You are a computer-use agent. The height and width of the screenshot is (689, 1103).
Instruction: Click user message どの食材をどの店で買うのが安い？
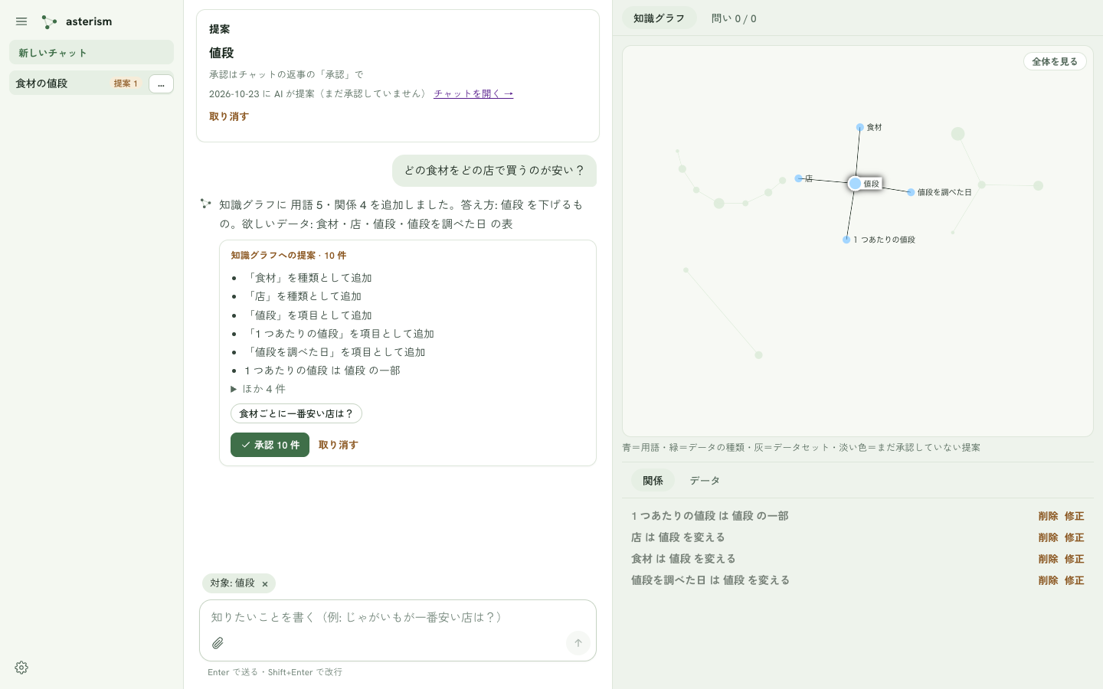(494, 171)
